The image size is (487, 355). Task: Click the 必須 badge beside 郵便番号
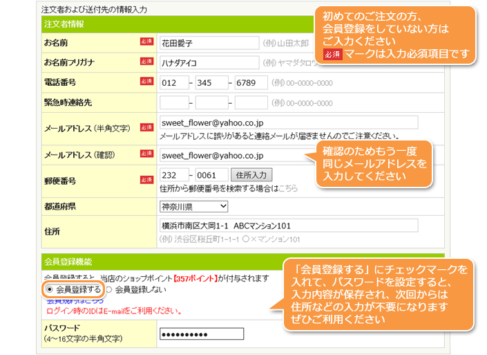click(x=146, y=180)
